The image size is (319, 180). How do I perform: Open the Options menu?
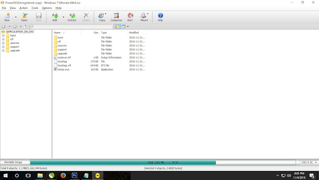click(47, 8)
